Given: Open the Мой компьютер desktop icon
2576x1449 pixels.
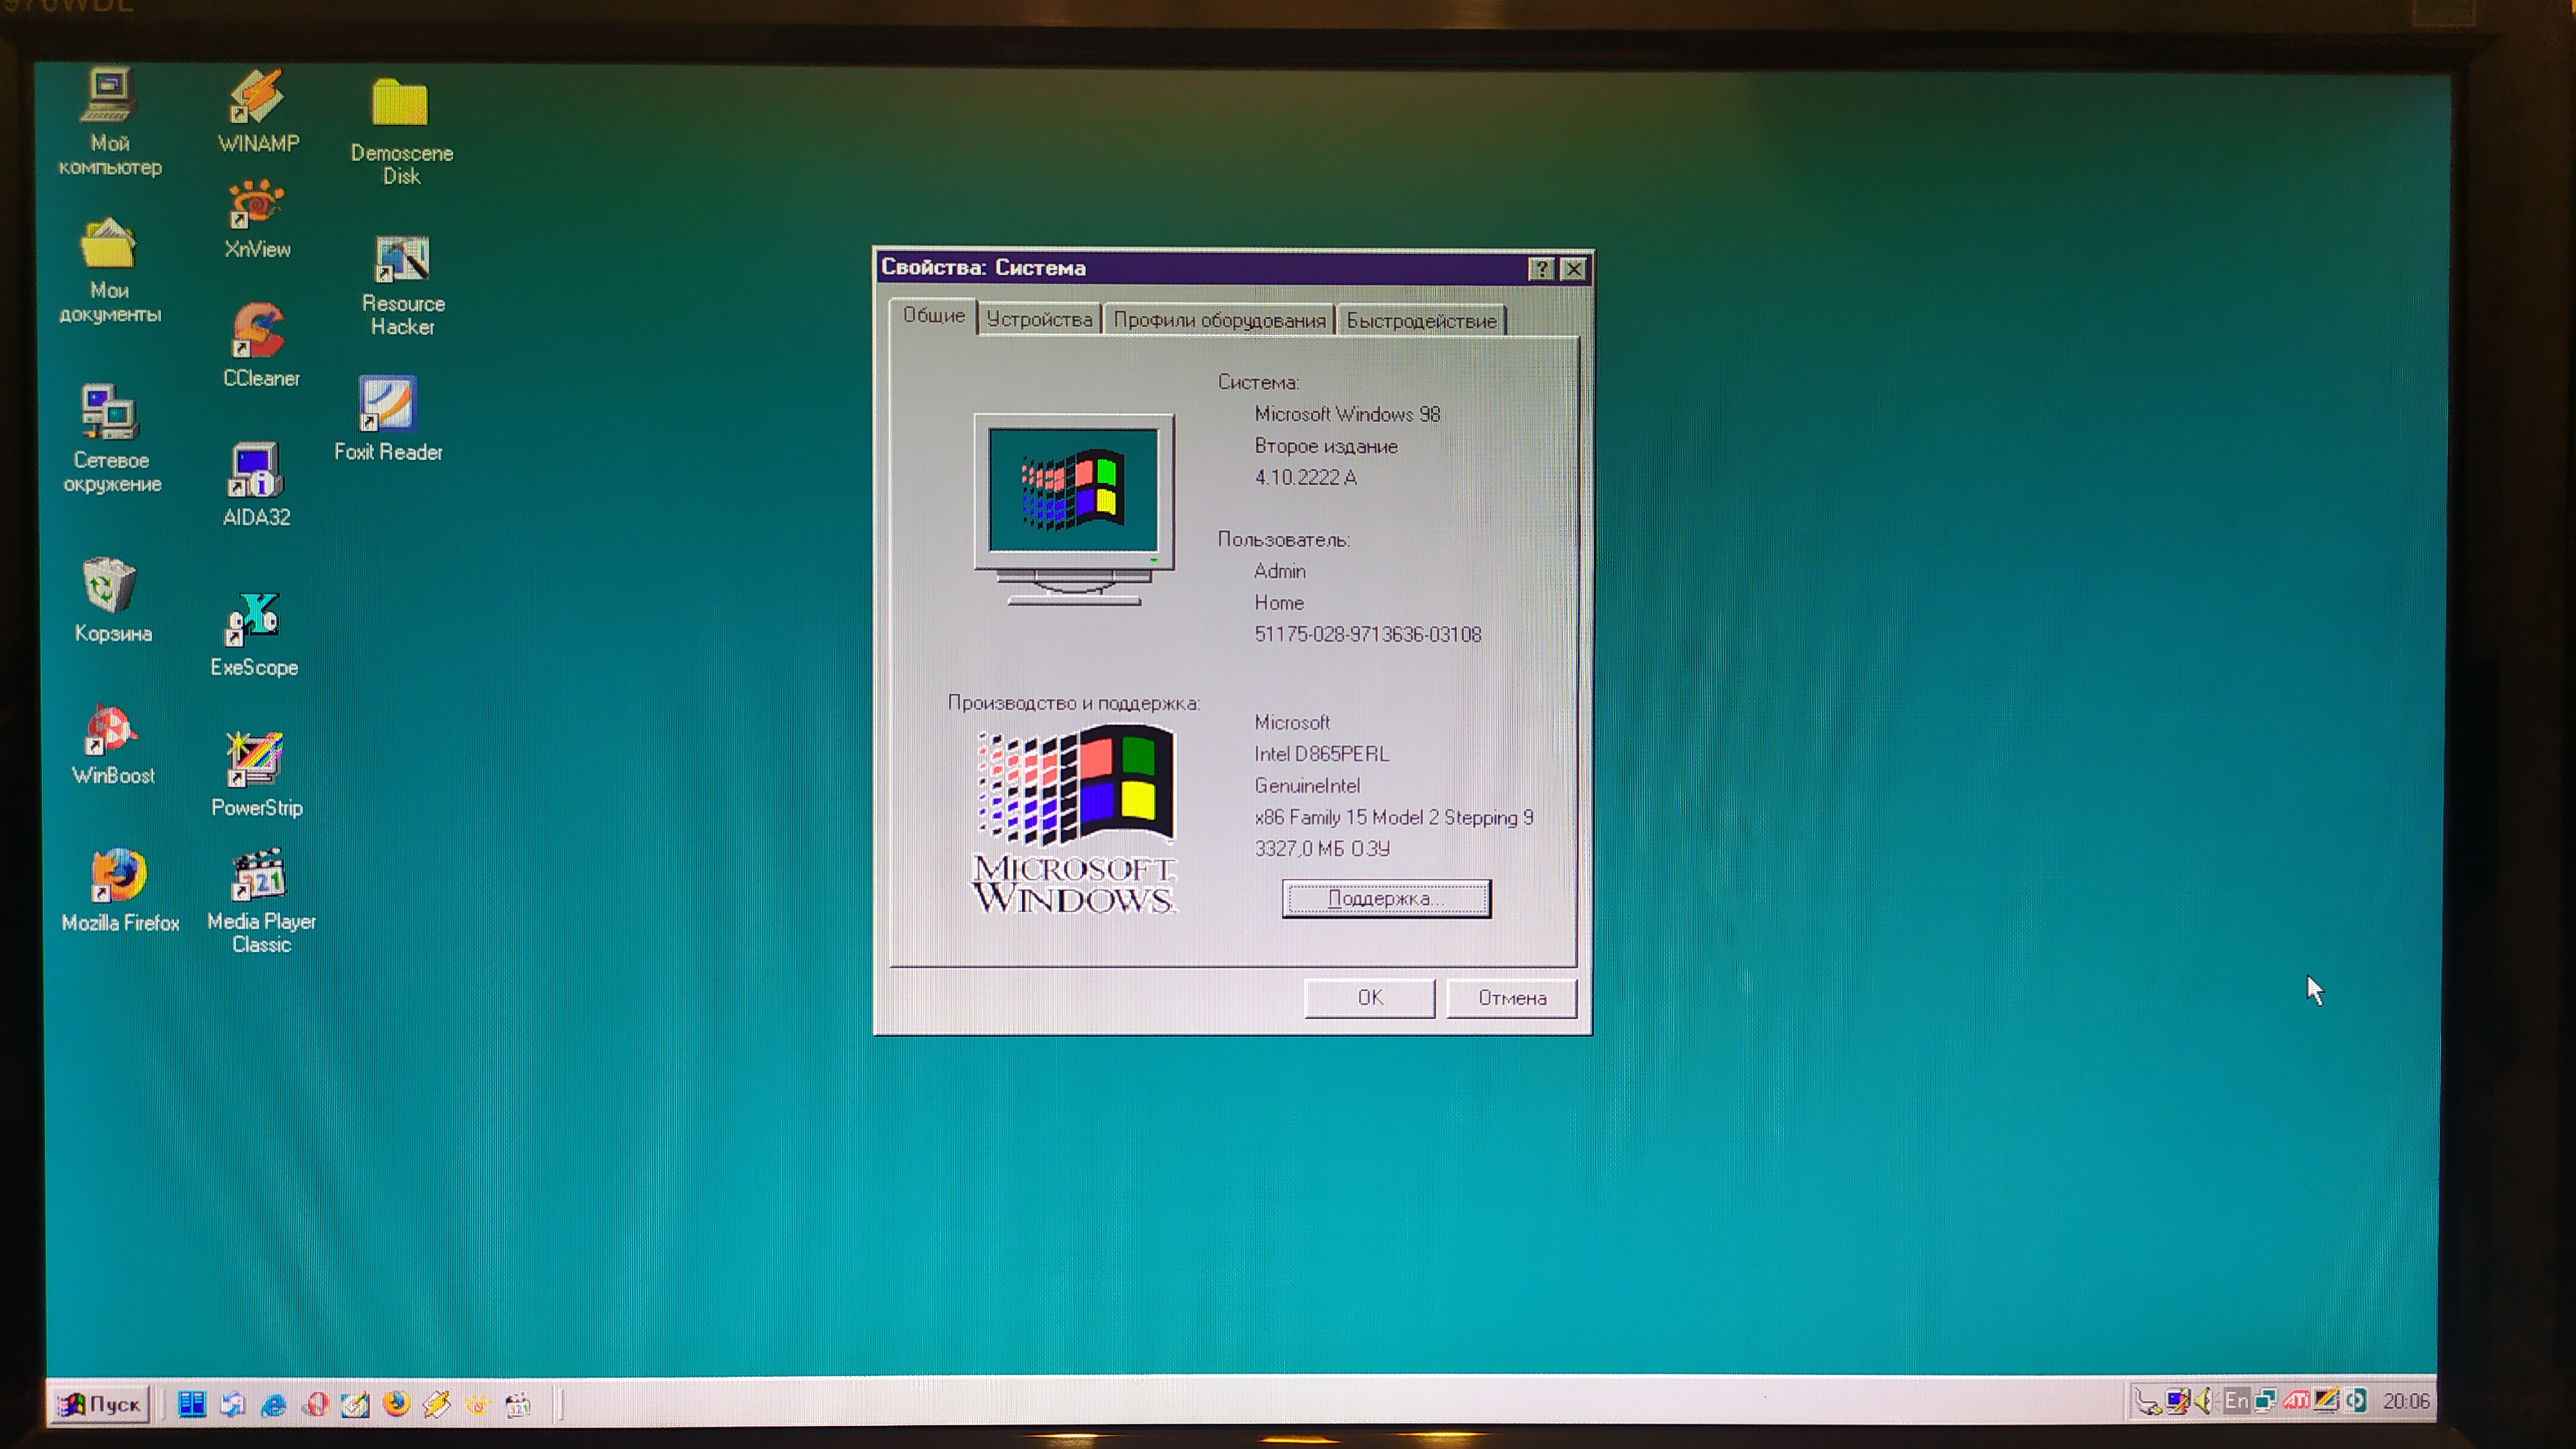Looking at the screenshot, I should [109, 121].
